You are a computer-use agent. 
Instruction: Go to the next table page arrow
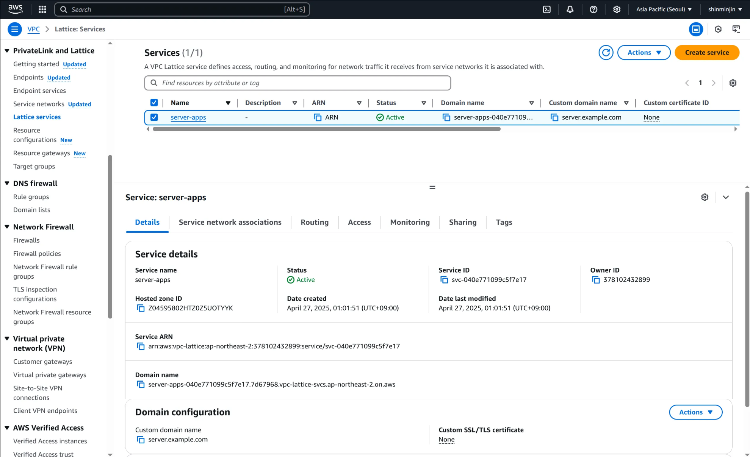coord(714,83)
